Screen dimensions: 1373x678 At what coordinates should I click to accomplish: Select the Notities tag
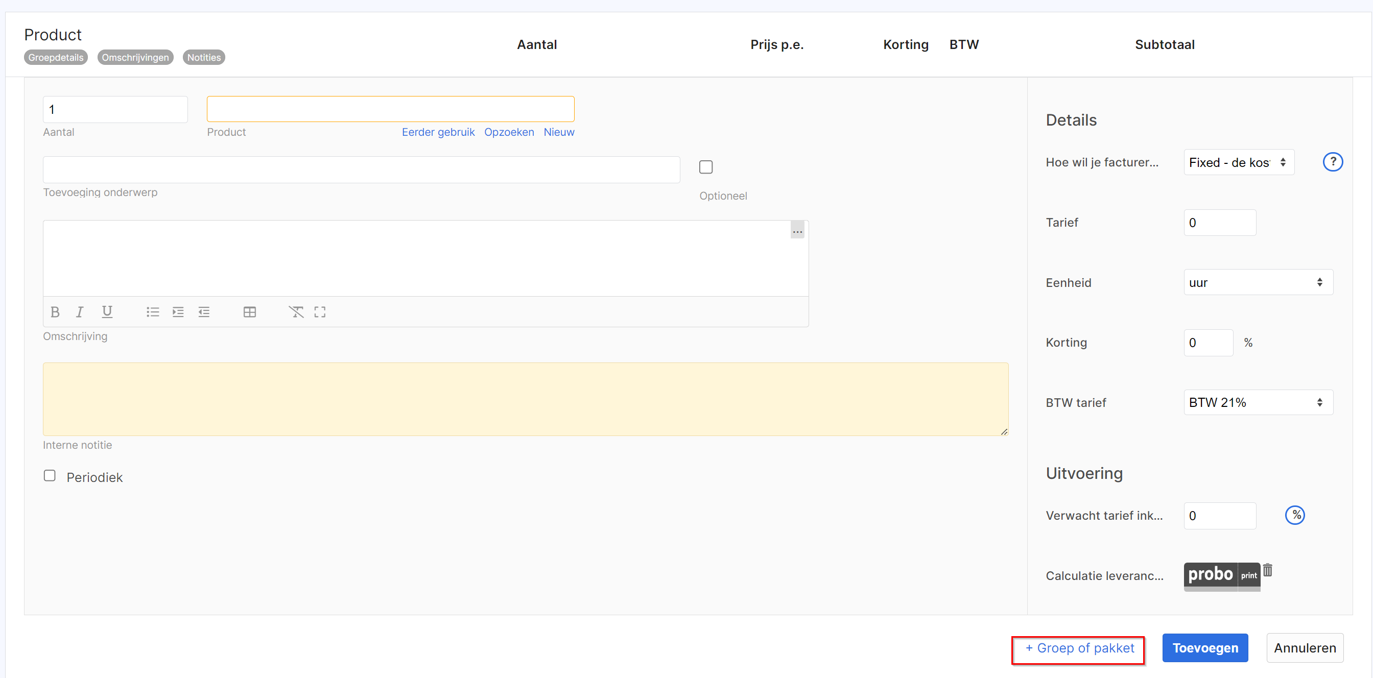coord(204,58)
